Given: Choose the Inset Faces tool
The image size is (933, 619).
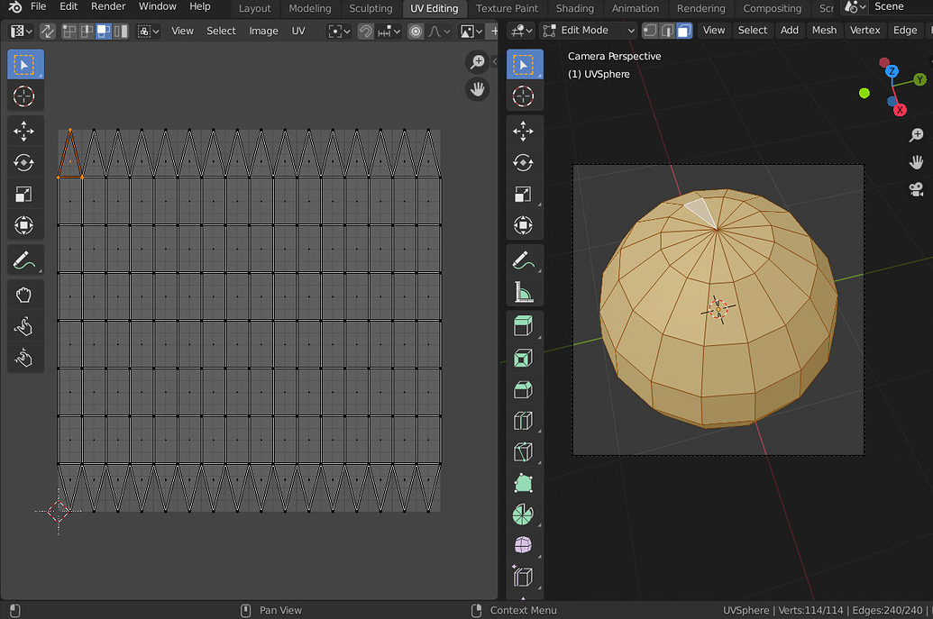Looking at the screenshot, I should pyautogui.click(x=524, y=357).
